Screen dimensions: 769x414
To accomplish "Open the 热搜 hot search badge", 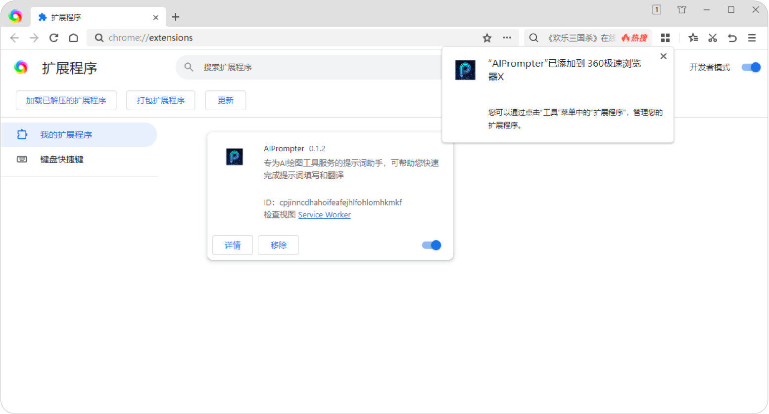I will (x=634, y=38).
